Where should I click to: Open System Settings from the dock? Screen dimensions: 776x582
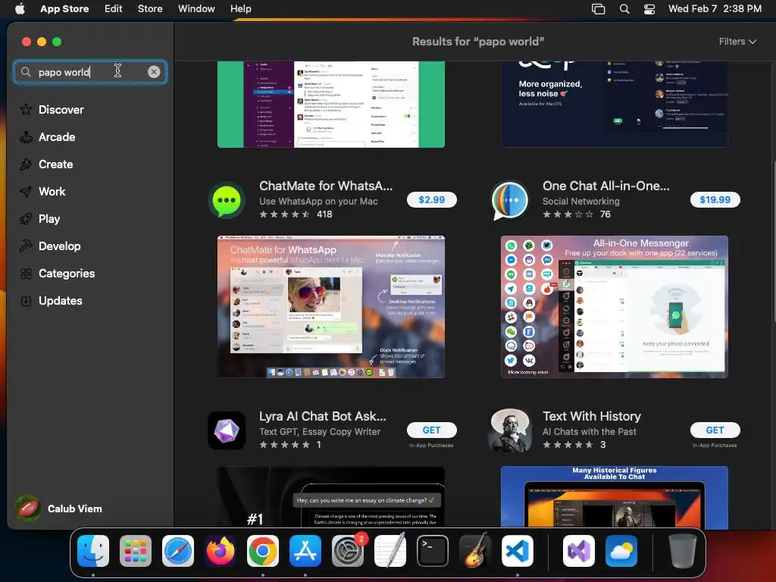point(348,551)
